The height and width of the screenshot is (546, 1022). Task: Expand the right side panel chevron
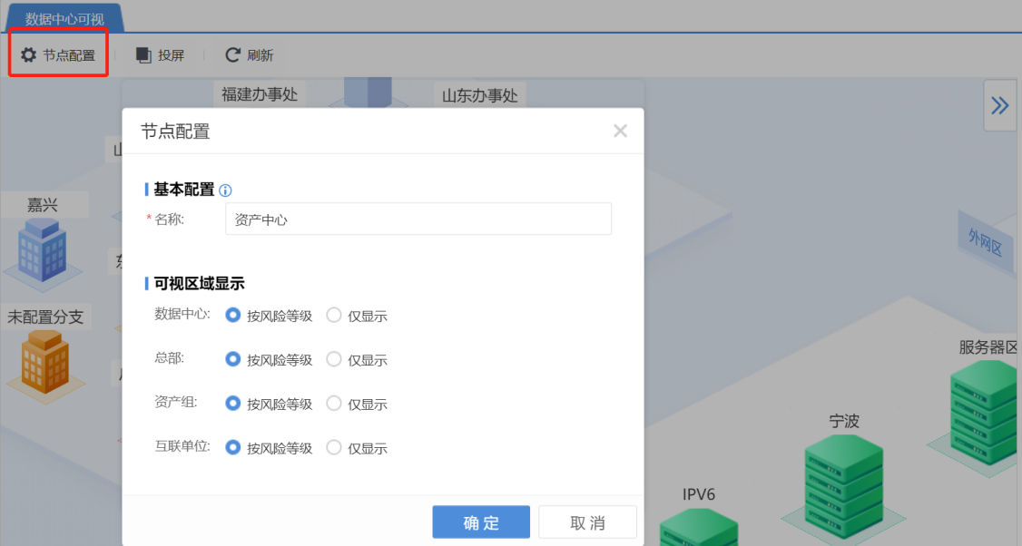[x=999, y=105]
